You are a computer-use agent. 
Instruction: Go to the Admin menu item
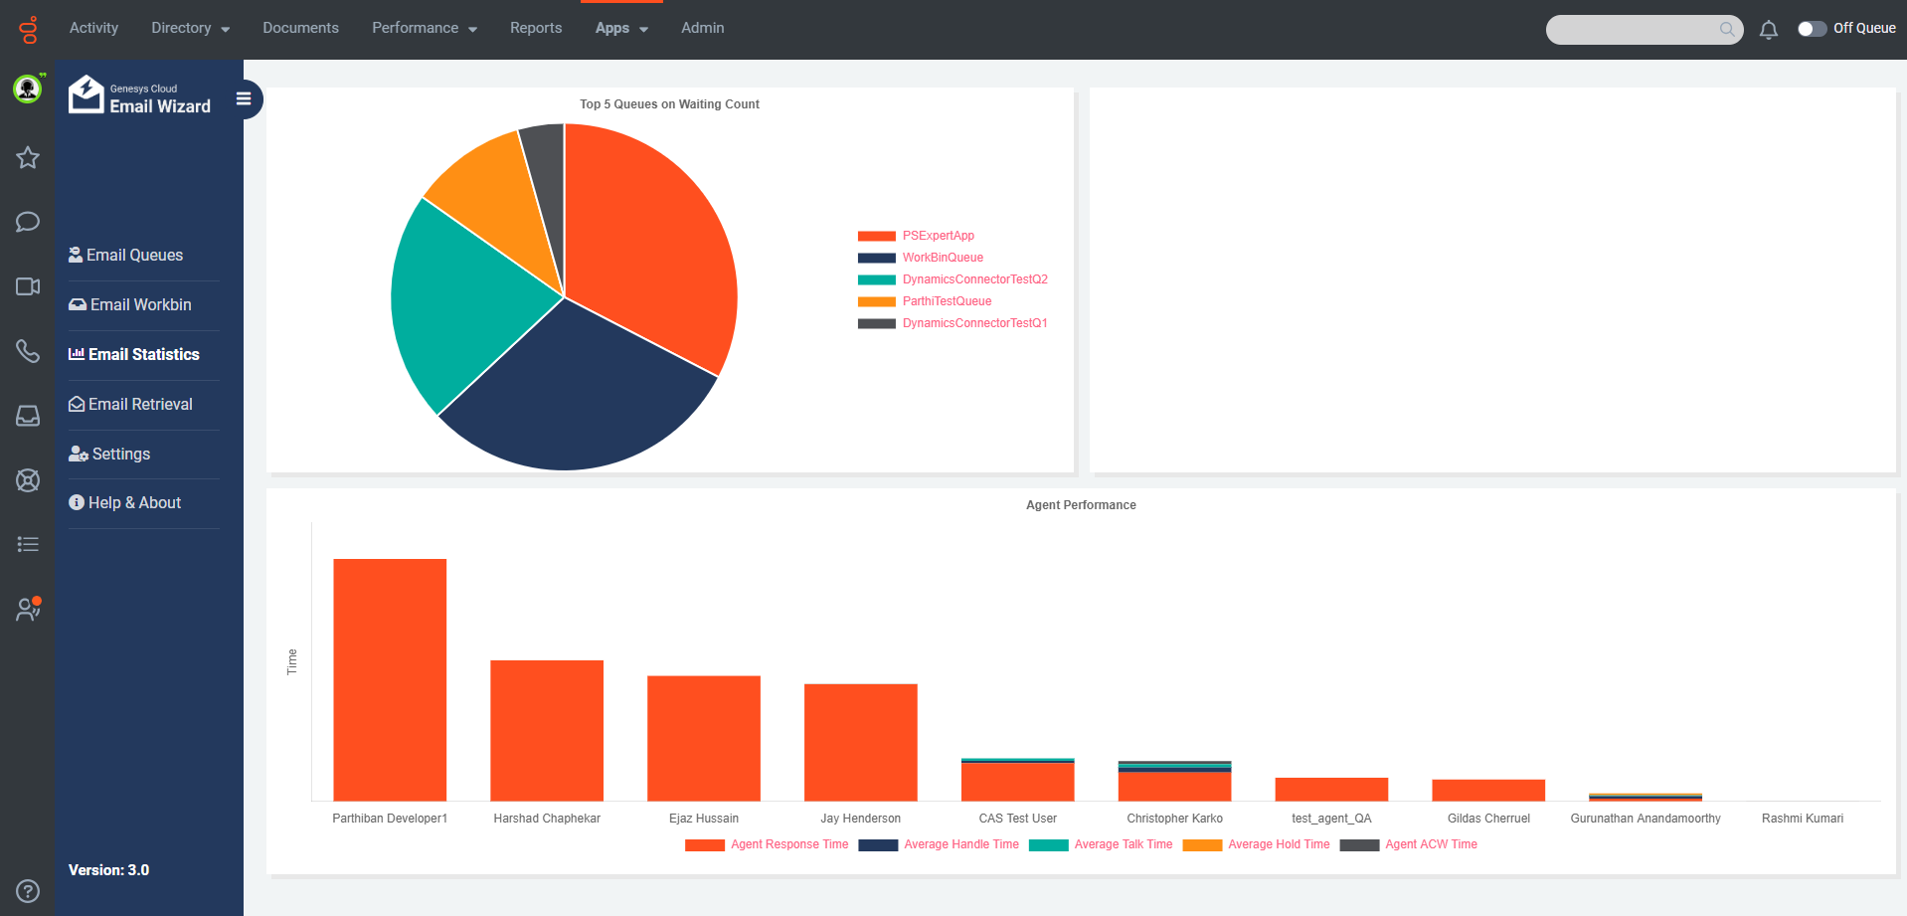(x=702, y=28)
